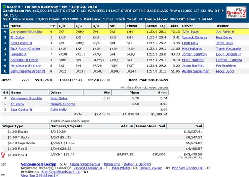The image size is (249, 177).
Task: Open Bettor's Delight link
Action: pyautogui.click(x=137, y=164)
